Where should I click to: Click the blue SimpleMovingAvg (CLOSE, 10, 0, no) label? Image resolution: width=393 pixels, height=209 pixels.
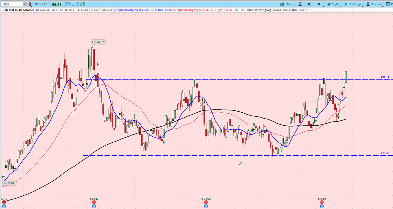point(138,10)
